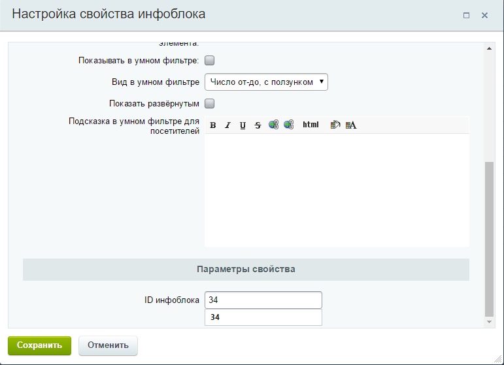This screenshot has height=365, width=504.
Task: Enable 'Показывать в умном фильтре' checkbox
Action: pos(210,60)
